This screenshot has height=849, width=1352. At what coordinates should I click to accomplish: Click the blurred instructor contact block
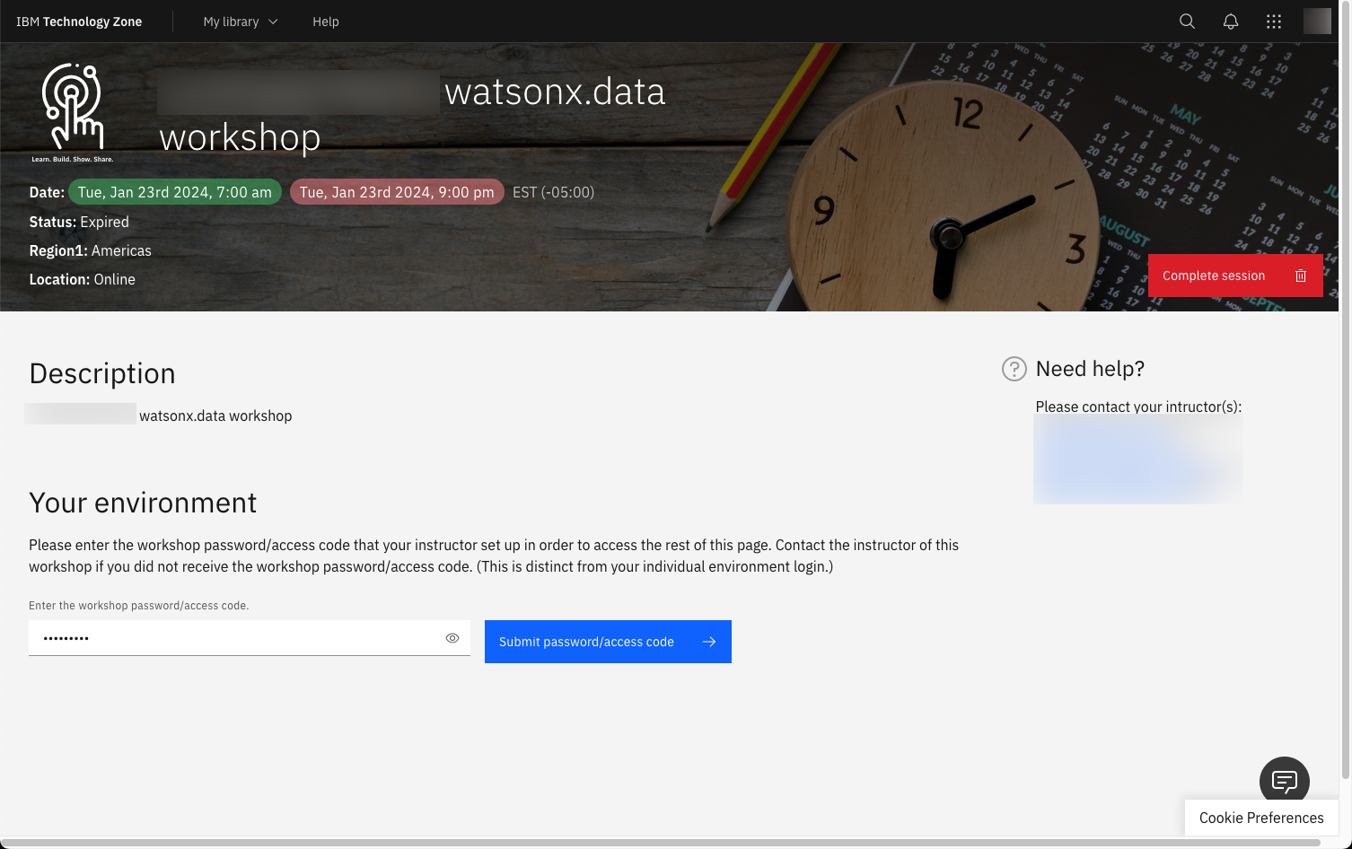pos(1138,460)
